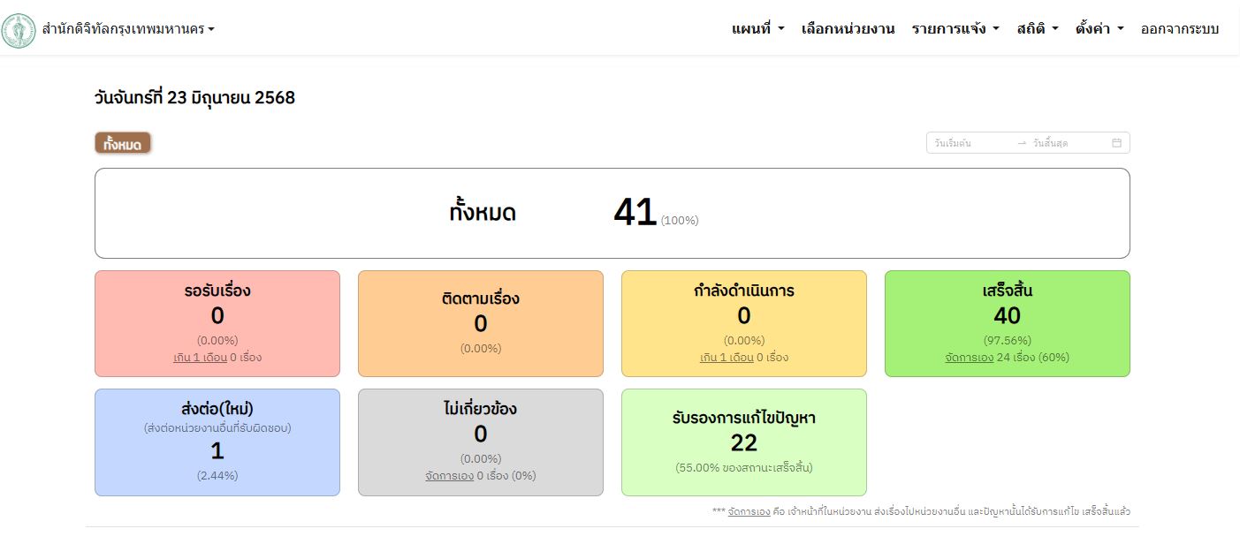
Task: Click the (2.44%) text in ส่งต่อ(ใหม่) card
Action: coord(217,476)
